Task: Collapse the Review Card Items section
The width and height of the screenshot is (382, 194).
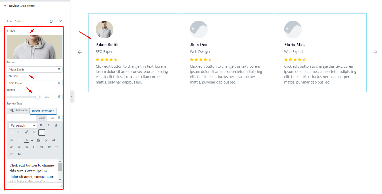Action: click(5, 6)
